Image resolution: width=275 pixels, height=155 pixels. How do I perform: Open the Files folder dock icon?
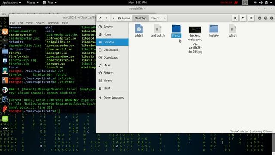[x=5, y=51]
